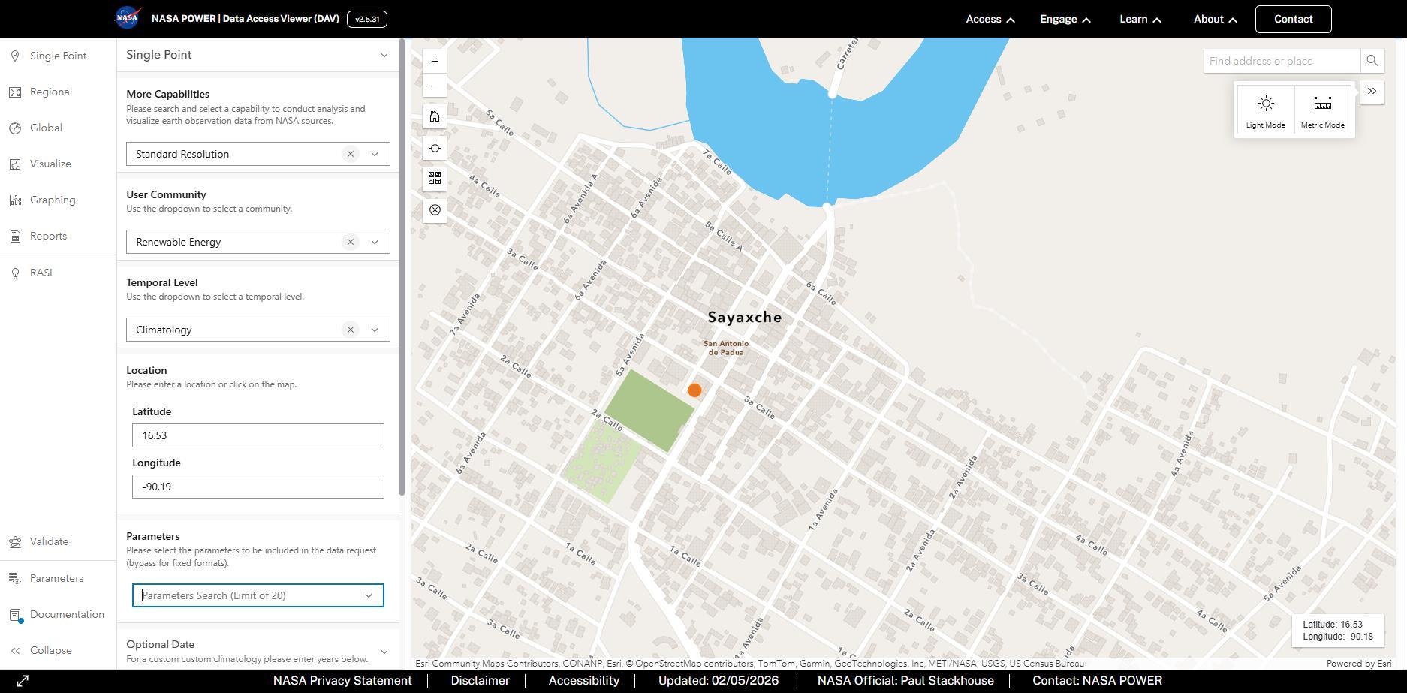Open the Engage menu

coord(1065,19)
